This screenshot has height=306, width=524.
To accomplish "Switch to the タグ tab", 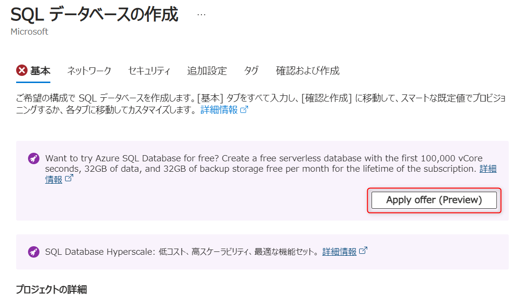I will click(x=251, y=71).
